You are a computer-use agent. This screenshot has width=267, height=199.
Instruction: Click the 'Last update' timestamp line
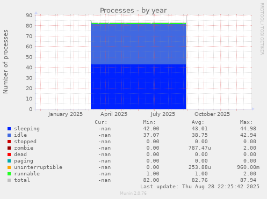pyautogui.click(x=200, y=187)
